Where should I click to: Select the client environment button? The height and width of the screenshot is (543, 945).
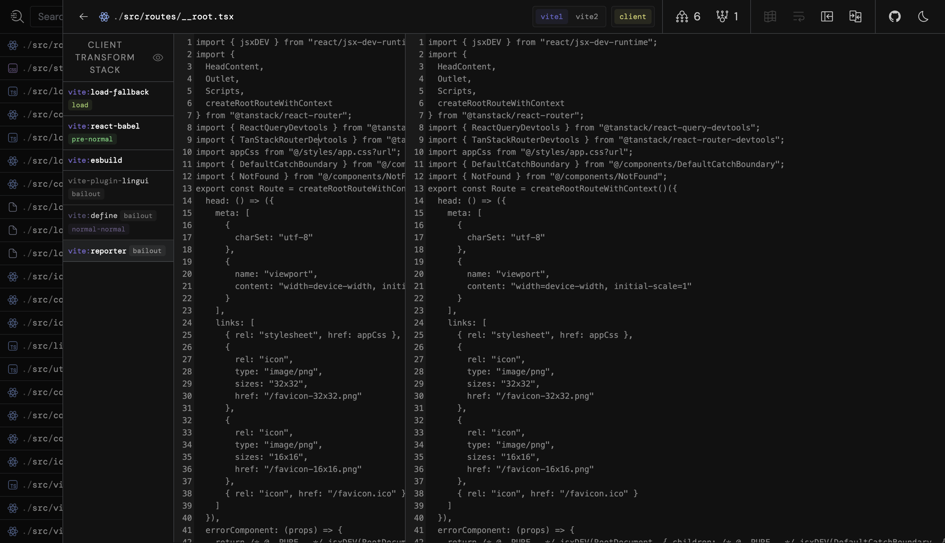632,16
